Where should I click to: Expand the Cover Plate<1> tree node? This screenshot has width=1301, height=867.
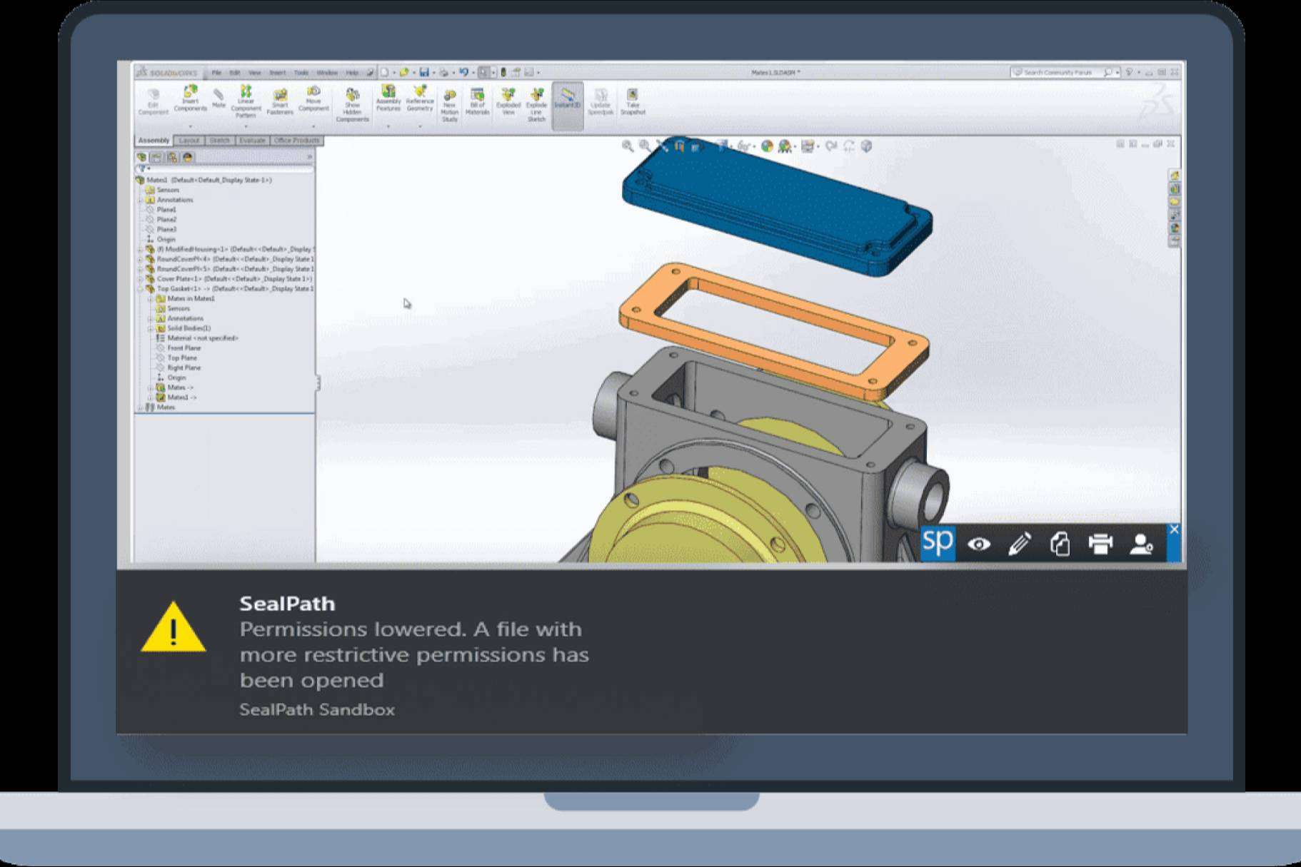(x=140, y=279)
